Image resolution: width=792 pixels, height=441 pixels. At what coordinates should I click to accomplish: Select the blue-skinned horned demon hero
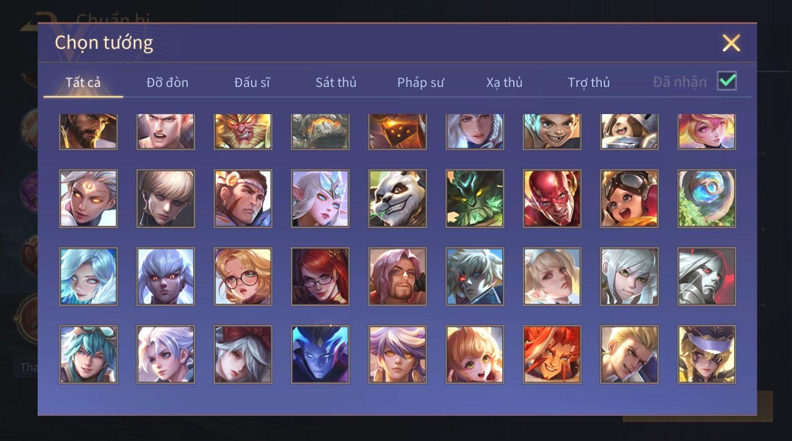point(320,354)
